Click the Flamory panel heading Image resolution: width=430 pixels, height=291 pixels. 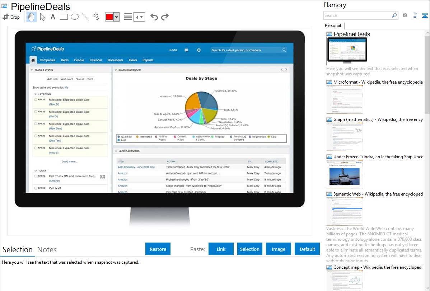coord(335,5)
